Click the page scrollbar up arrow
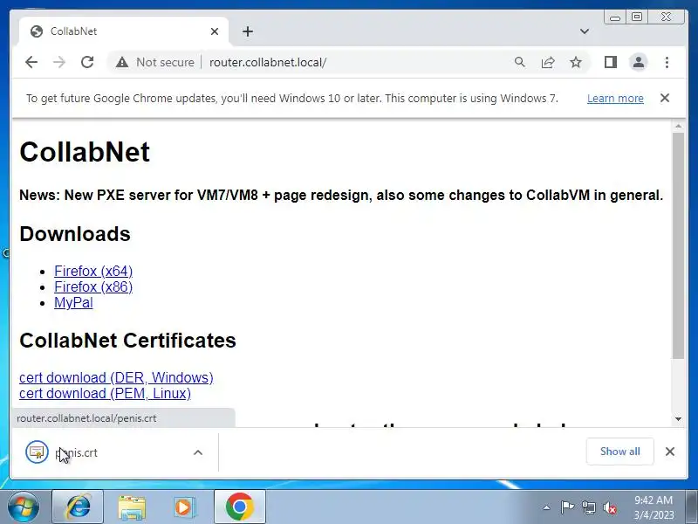The height and width of the screenshot is (524, 698). point(678,127)
